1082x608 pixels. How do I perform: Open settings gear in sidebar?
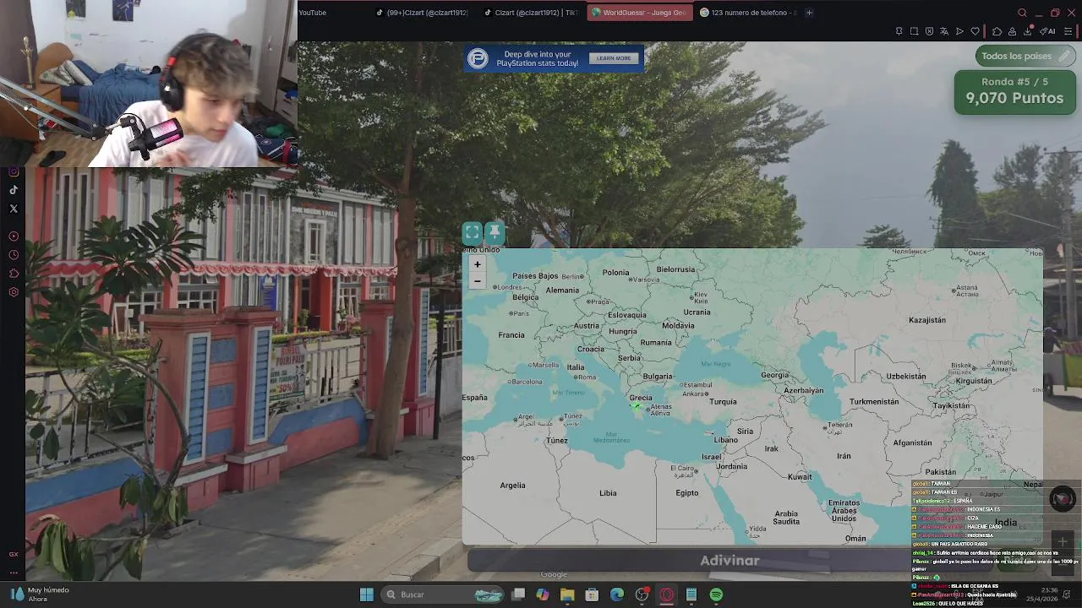coord(14,292)
